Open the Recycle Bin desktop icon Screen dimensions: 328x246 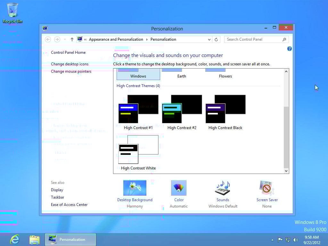12,13
